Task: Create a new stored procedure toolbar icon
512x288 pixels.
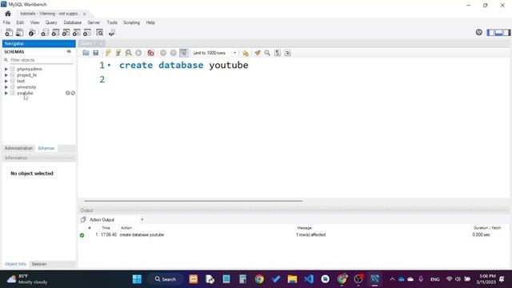Action: tap(77, 32)
